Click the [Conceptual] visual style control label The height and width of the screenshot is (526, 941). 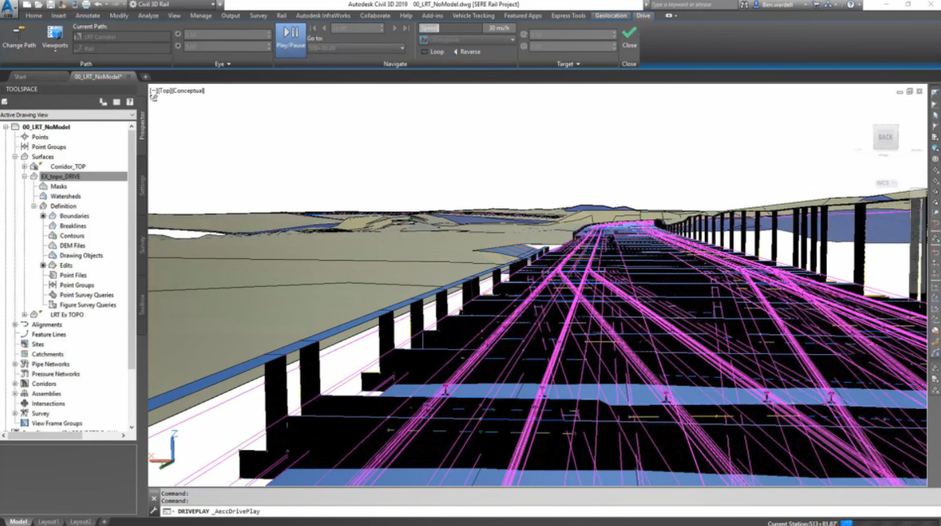tap(188, 90)
